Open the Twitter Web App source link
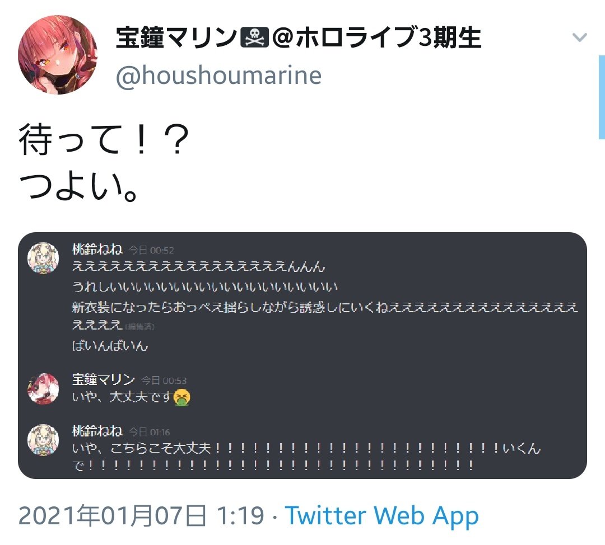Screen dimensions: 605x545 [x=381, y=516]
